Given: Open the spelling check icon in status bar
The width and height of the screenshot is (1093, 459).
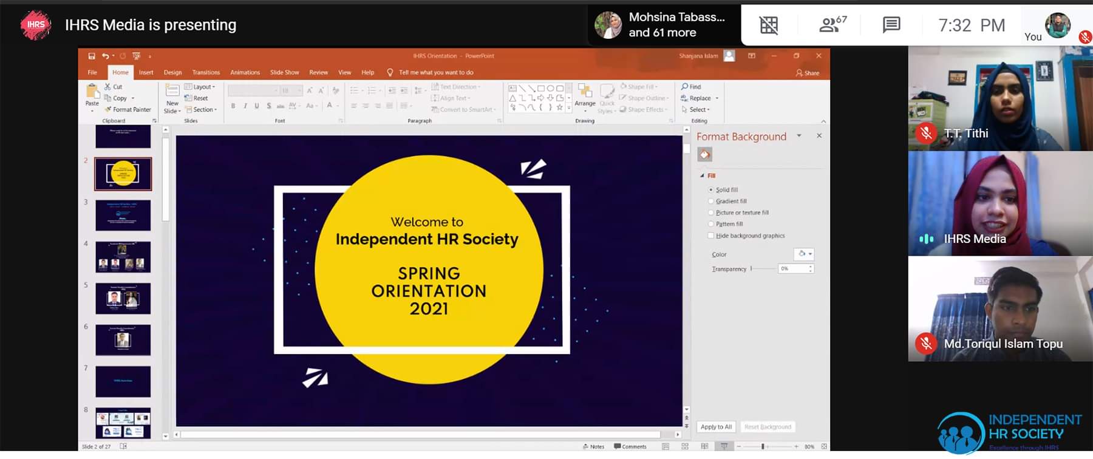Looking at the screenshot, I should point(123,446).
